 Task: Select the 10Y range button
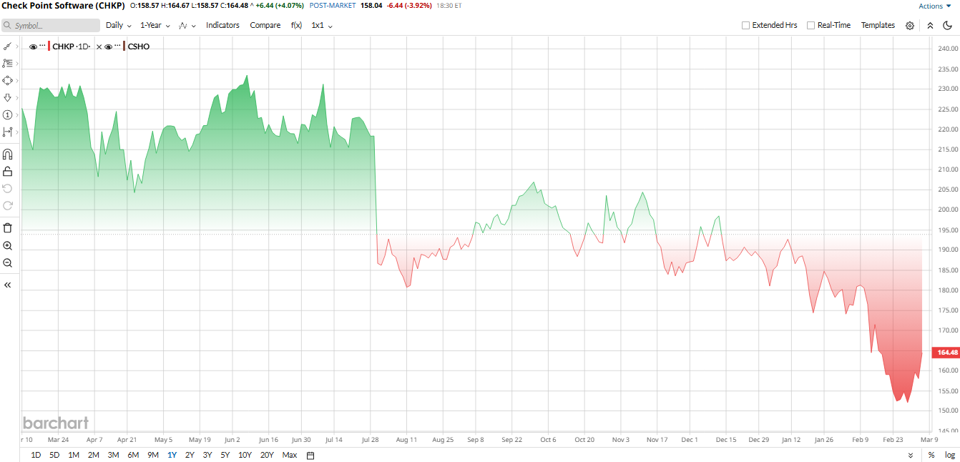(245, 455)
